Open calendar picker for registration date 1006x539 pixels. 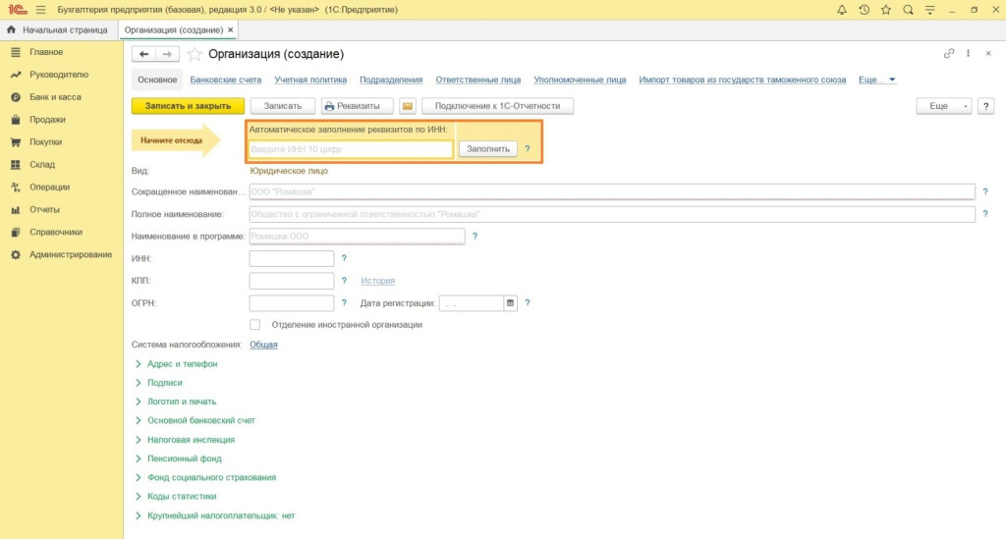tap(510, 303)
